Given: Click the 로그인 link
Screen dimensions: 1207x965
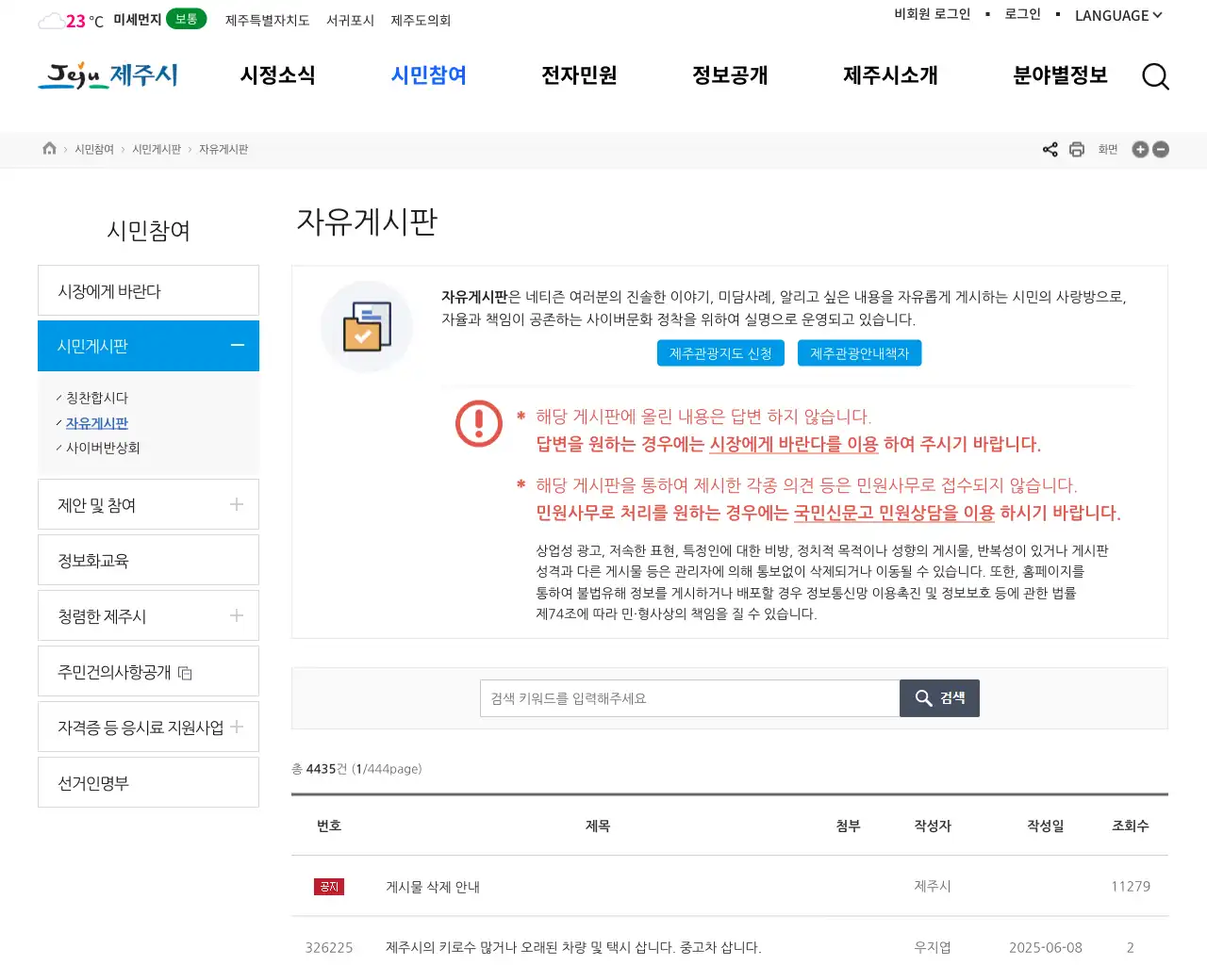Looking at the screenshot, I should pyautogui.click(x=1022, y=14).
